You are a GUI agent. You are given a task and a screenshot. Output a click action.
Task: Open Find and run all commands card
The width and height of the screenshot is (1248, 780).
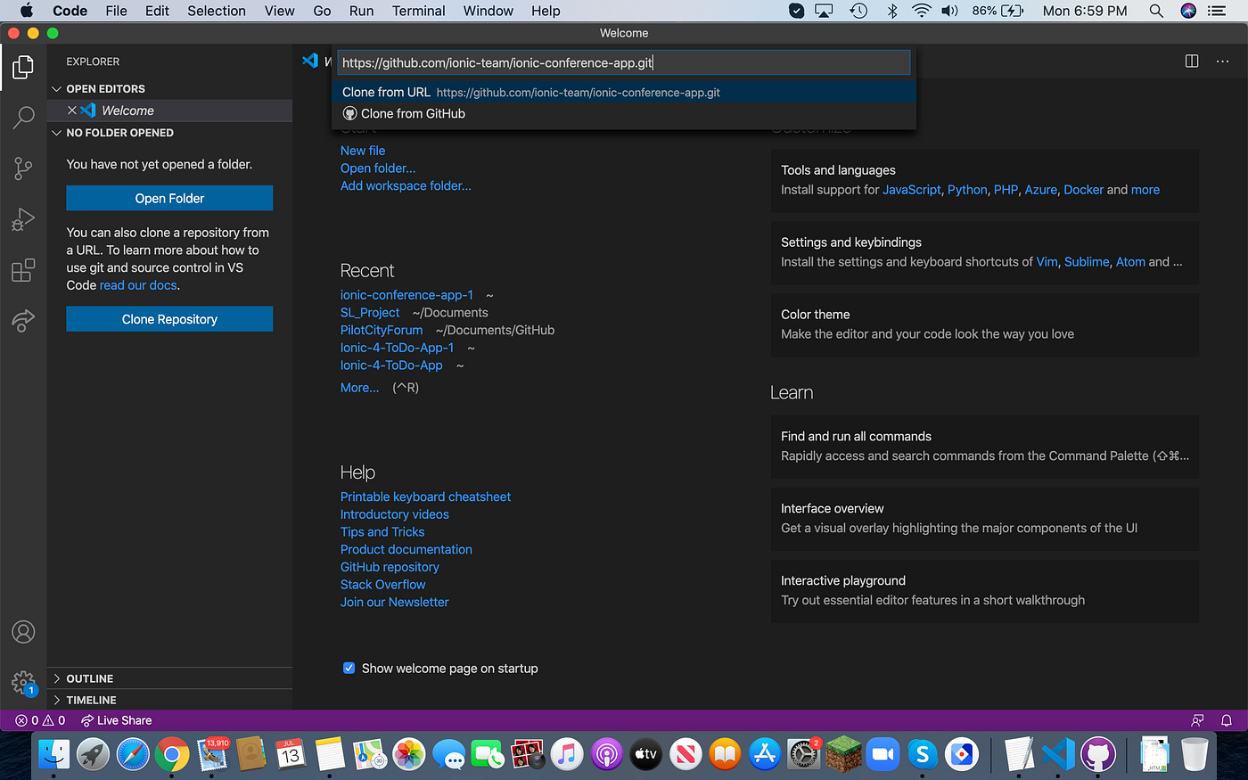coord(984,446)
